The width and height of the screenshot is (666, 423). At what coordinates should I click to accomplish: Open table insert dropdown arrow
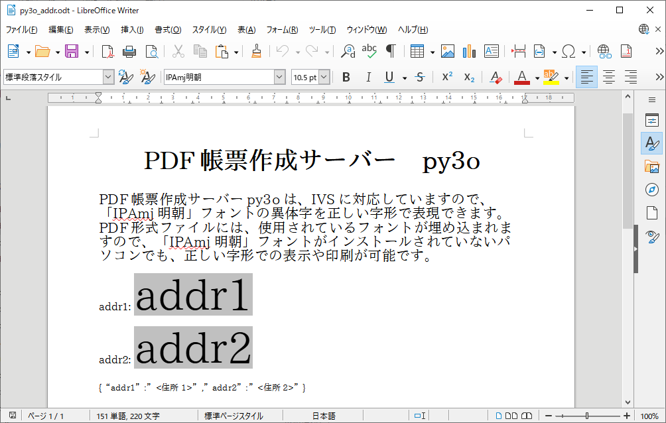[x=433, y=52]
